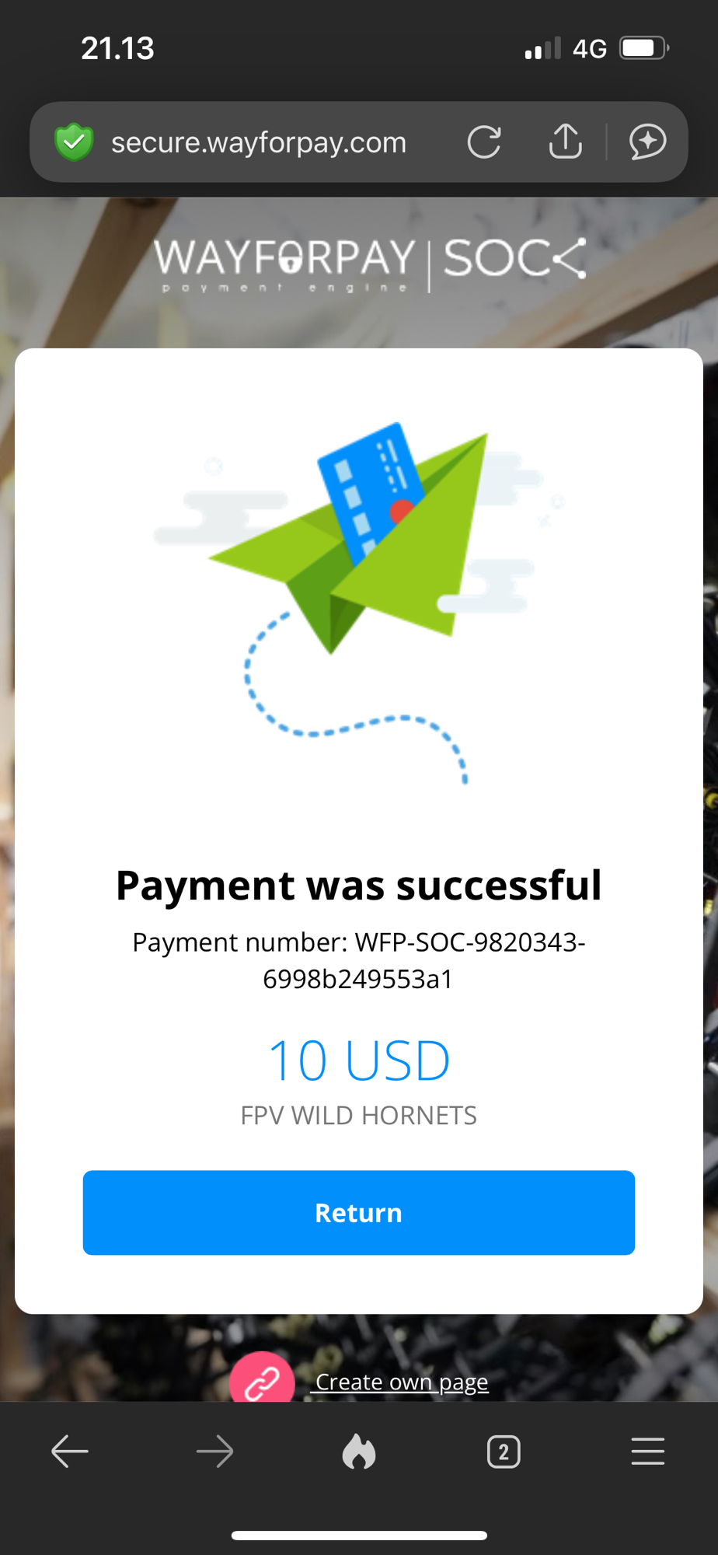Tap the SOC share logo

pos(514,258)
